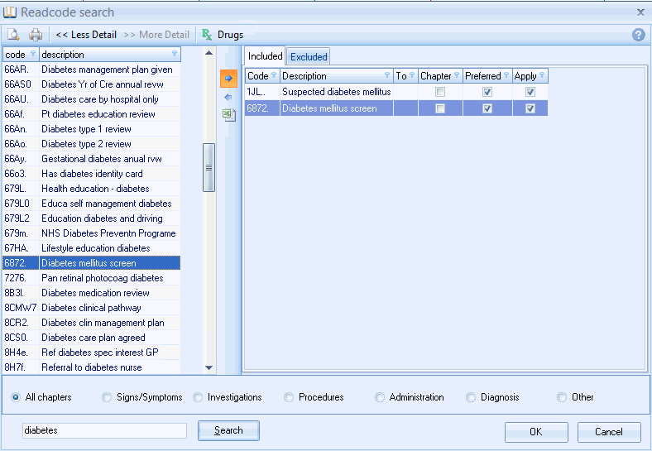Click the OK button
Image resolution: width=652 pixels, height=451 pixels.
[x=536, y=431]
